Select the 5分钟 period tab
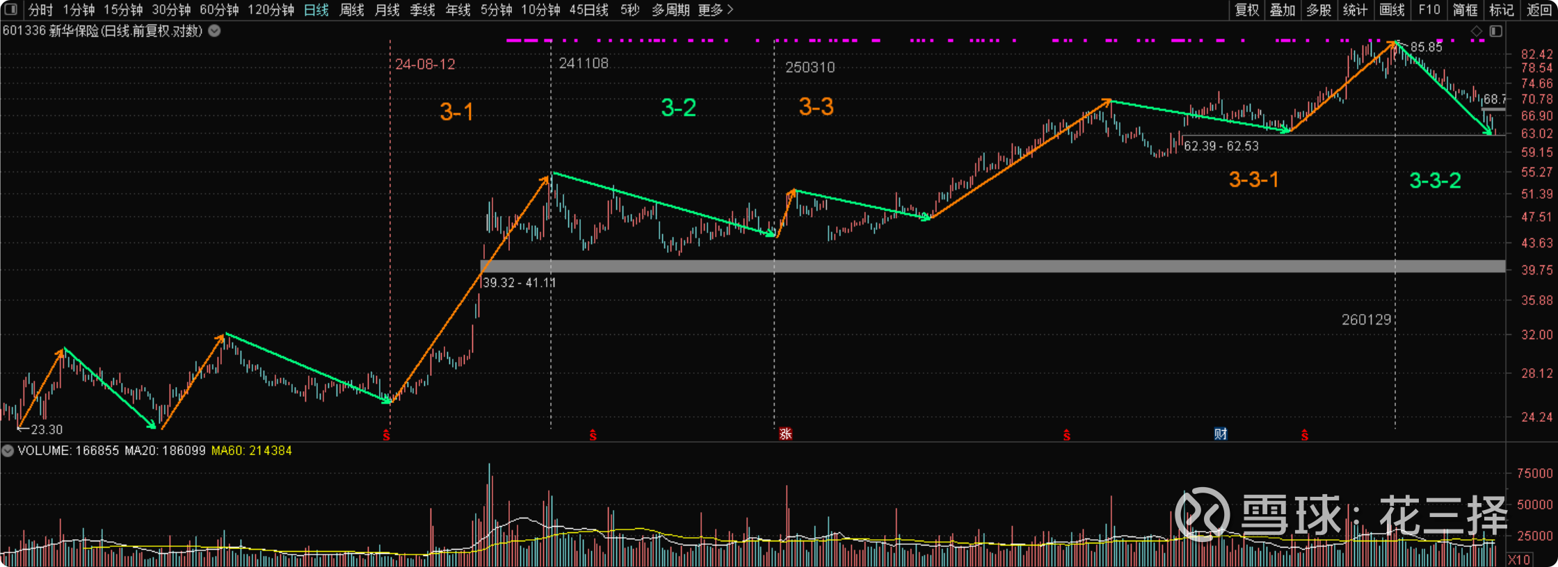Image resolution: width=1558 pixels, height=567 pixels. point(496,10)
